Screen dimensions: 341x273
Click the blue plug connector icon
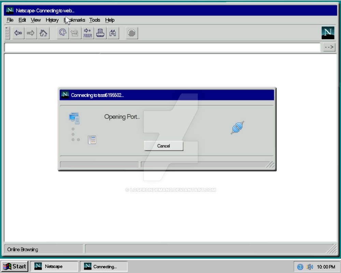pyautogui.click(x=237, y=128)
